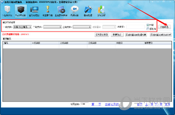Open the Top20W词库 black cube icon

[x=21, y=11]
